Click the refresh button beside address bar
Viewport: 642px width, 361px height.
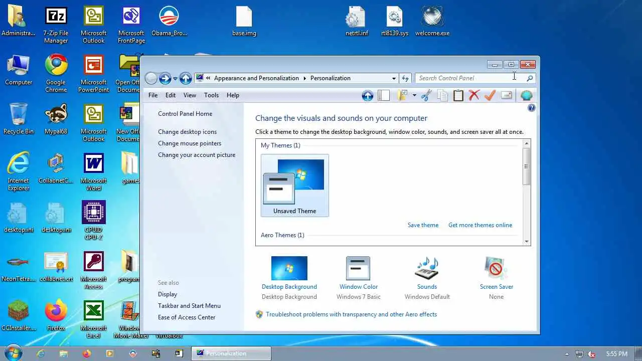(x=405, y=78)
